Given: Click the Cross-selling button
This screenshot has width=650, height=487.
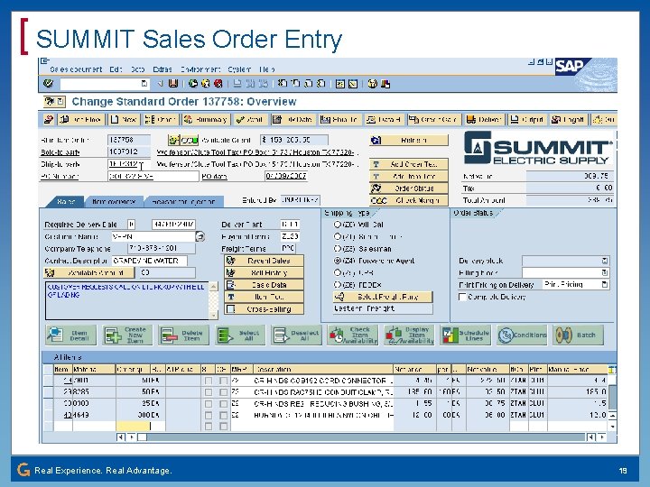Looking at the screenshot, I should tap(264, 309).
